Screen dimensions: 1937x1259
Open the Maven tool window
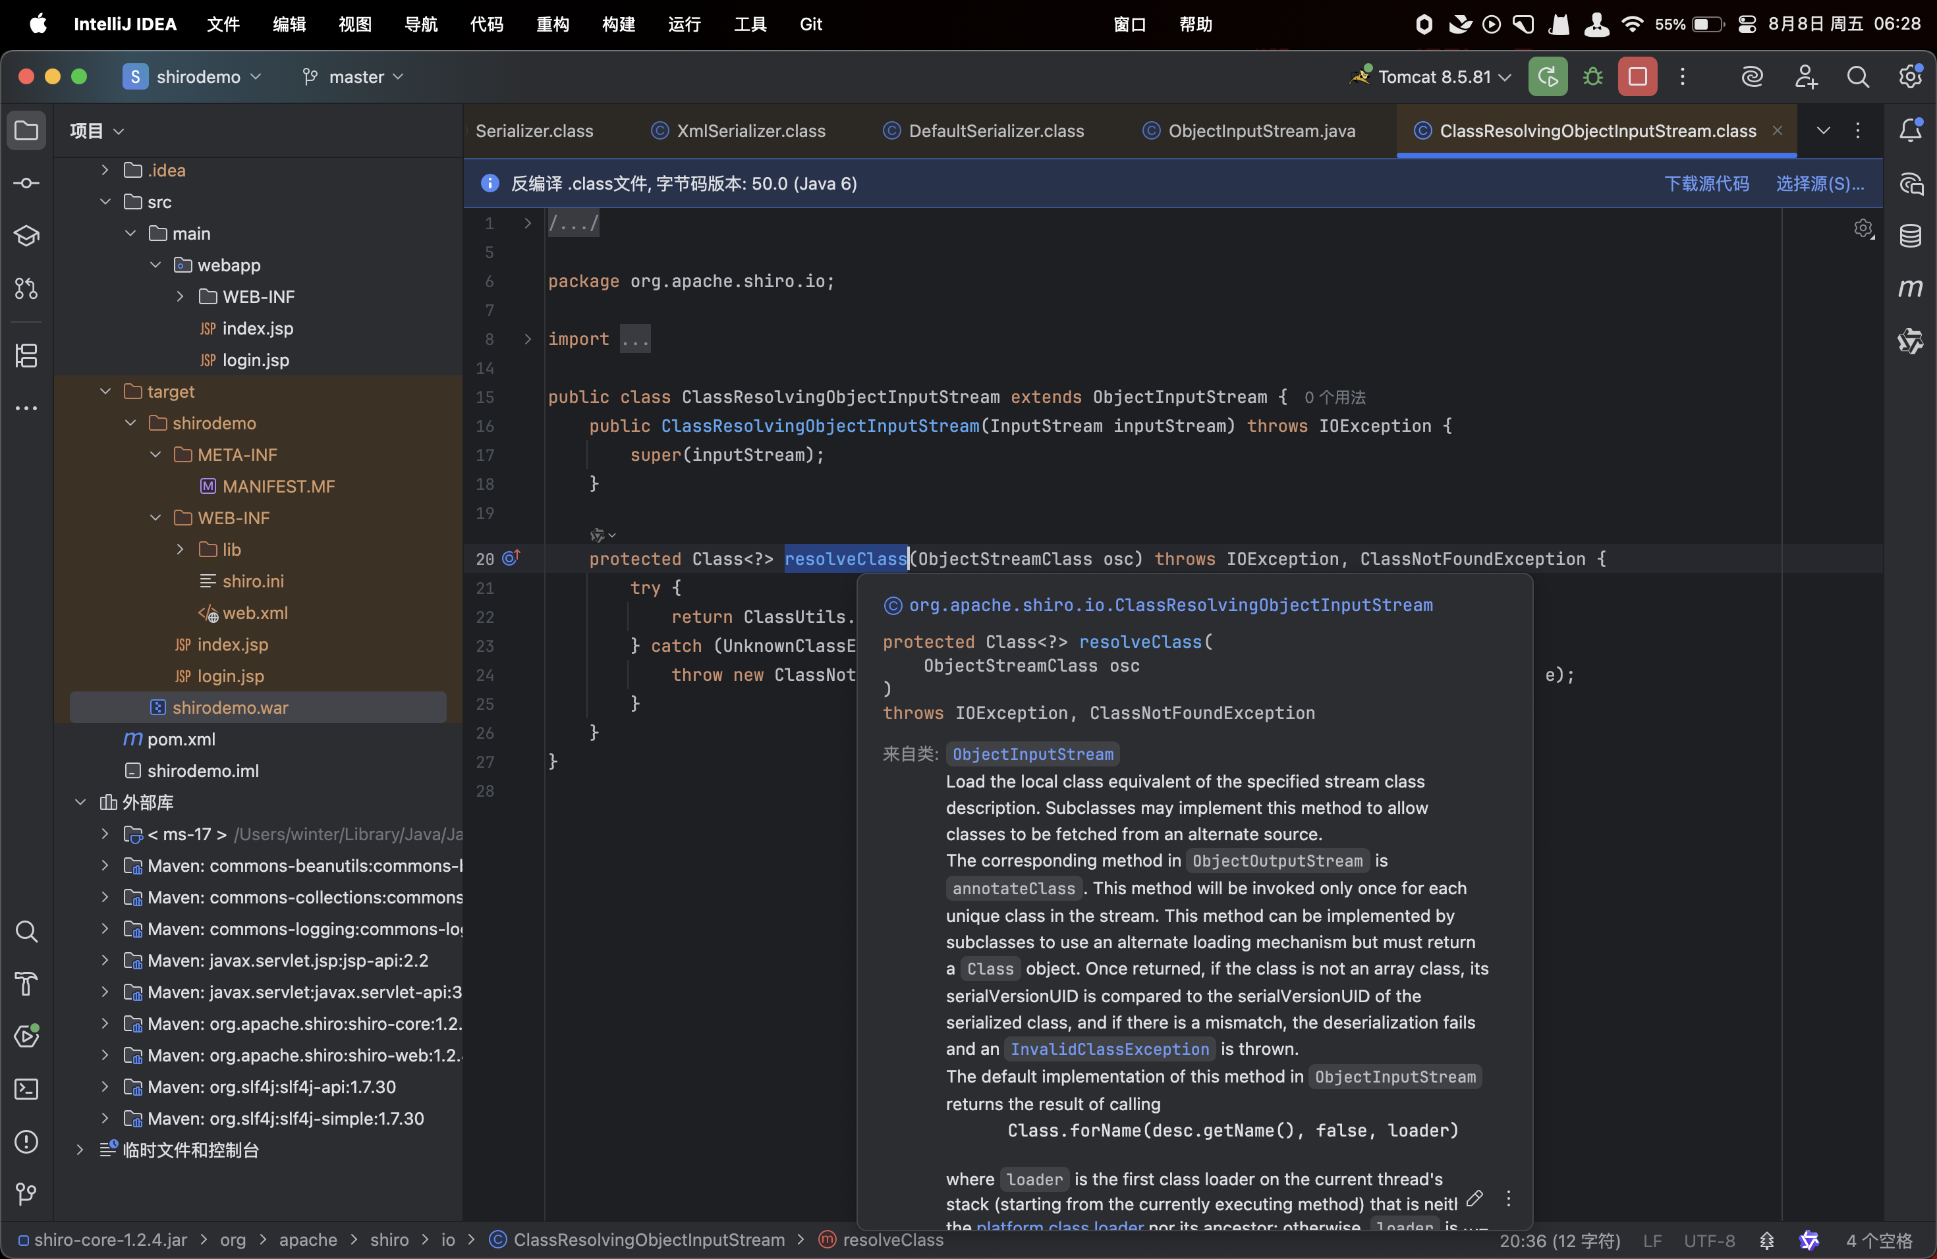coord(1910,288)
